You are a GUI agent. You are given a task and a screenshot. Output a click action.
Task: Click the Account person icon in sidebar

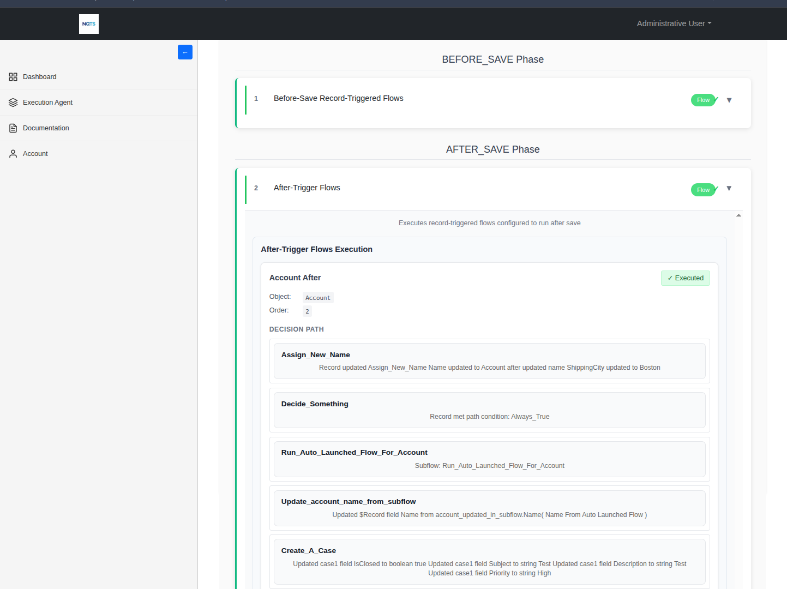point(13,153)
